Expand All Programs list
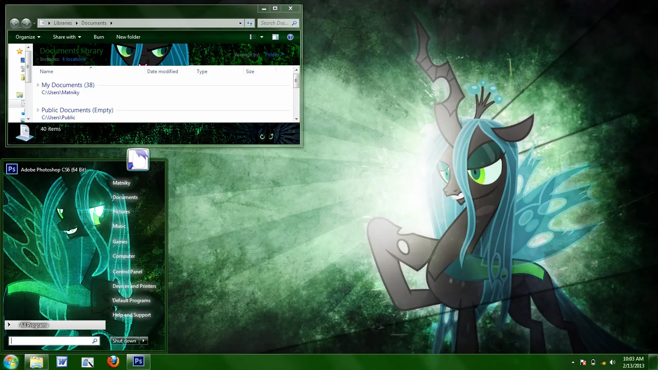Screen dimensions: 658x370 pyautogui.click(x=55, y=325)
